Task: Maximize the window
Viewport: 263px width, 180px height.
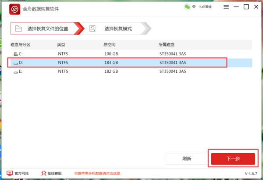Action: point(246,7)
